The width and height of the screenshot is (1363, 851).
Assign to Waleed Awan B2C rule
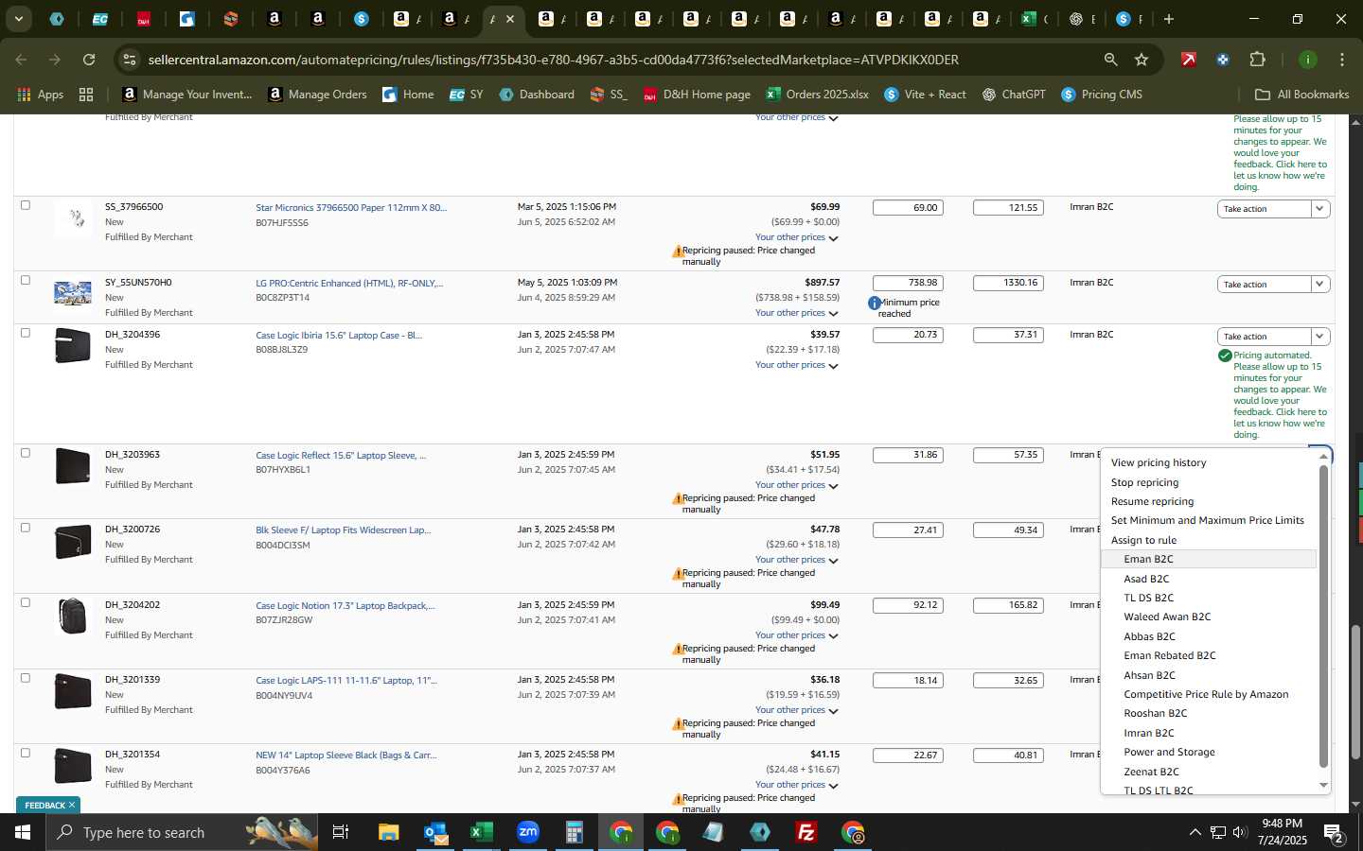(x=1167, y=617)
